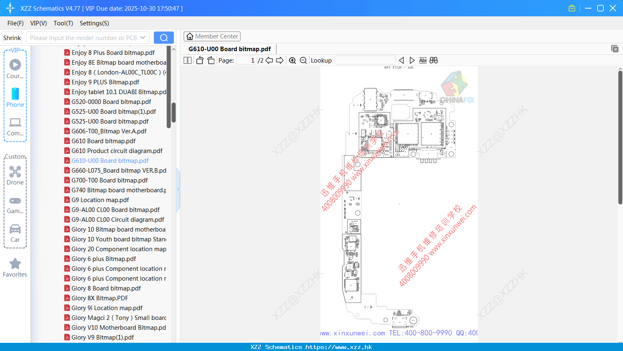623x351 pixels.
Task: Open Glory 8 Board bitmap.pdf
Action: 106,288
